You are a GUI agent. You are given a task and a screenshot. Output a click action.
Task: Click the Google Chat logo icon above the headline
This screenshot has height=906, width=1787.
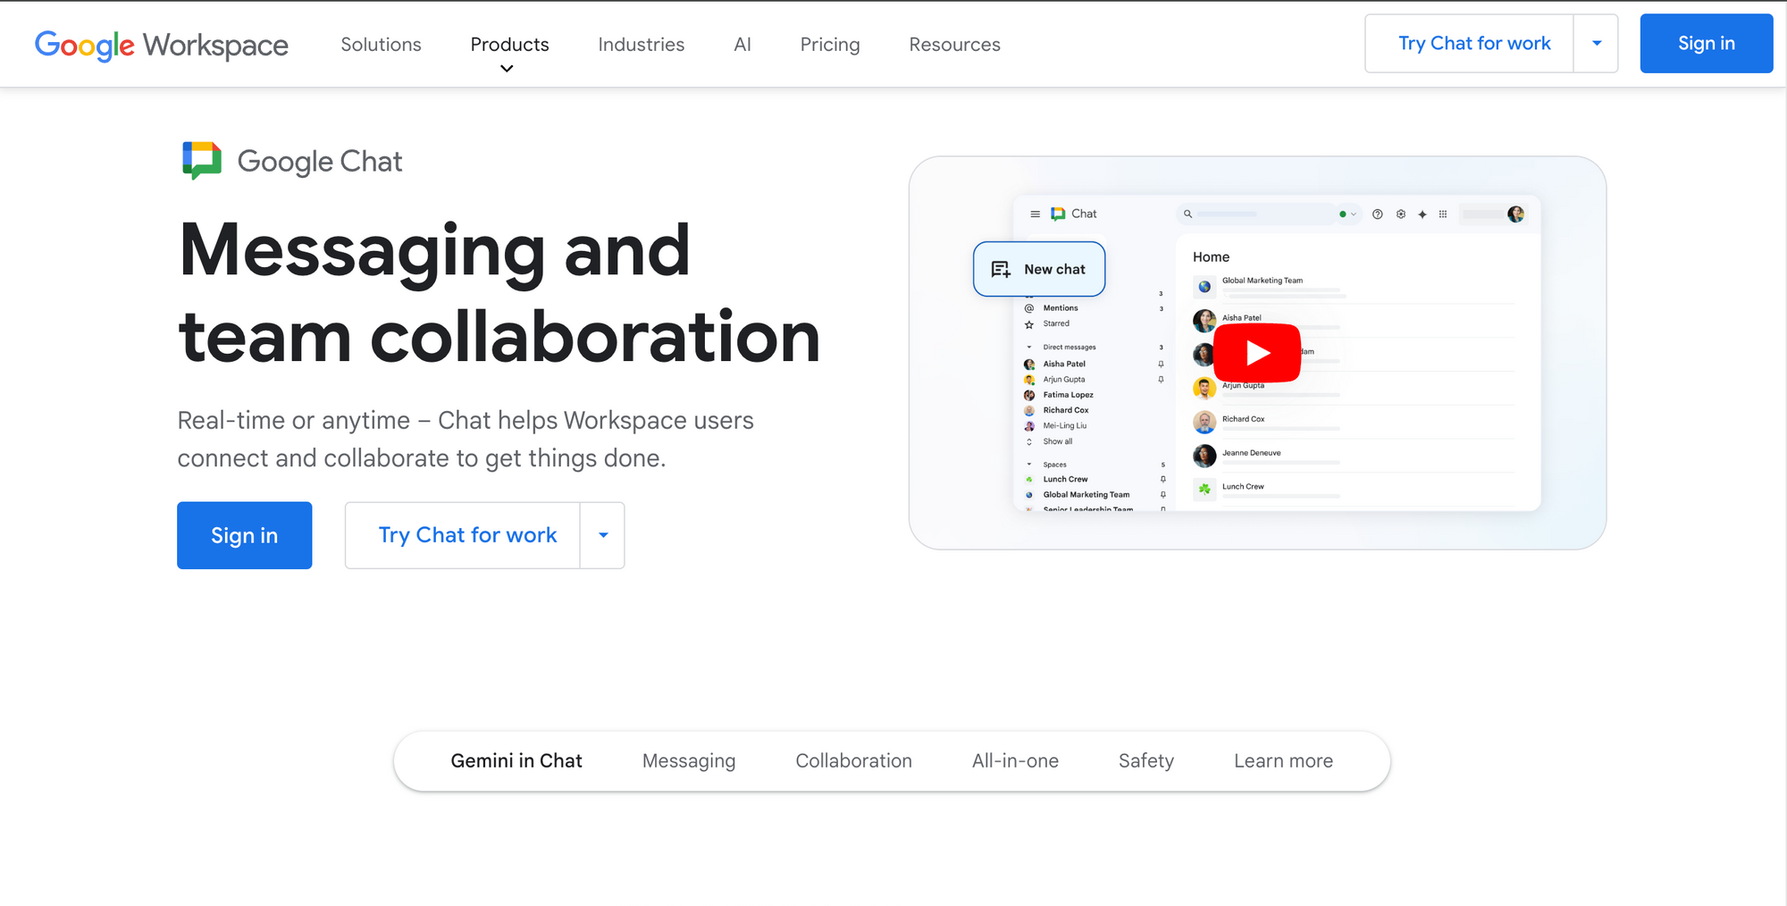202,161
